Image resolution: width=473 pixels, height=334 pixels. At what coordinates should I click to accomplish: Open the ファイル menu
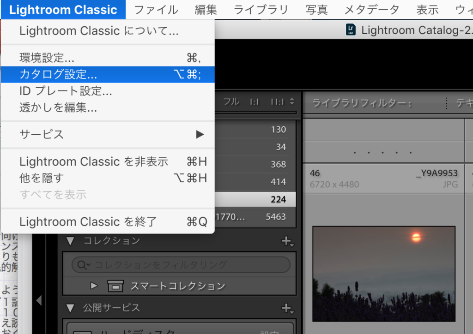pos(156,10)
